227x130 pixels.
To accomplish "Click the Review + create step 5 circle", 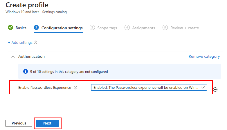I will [165, 28].
